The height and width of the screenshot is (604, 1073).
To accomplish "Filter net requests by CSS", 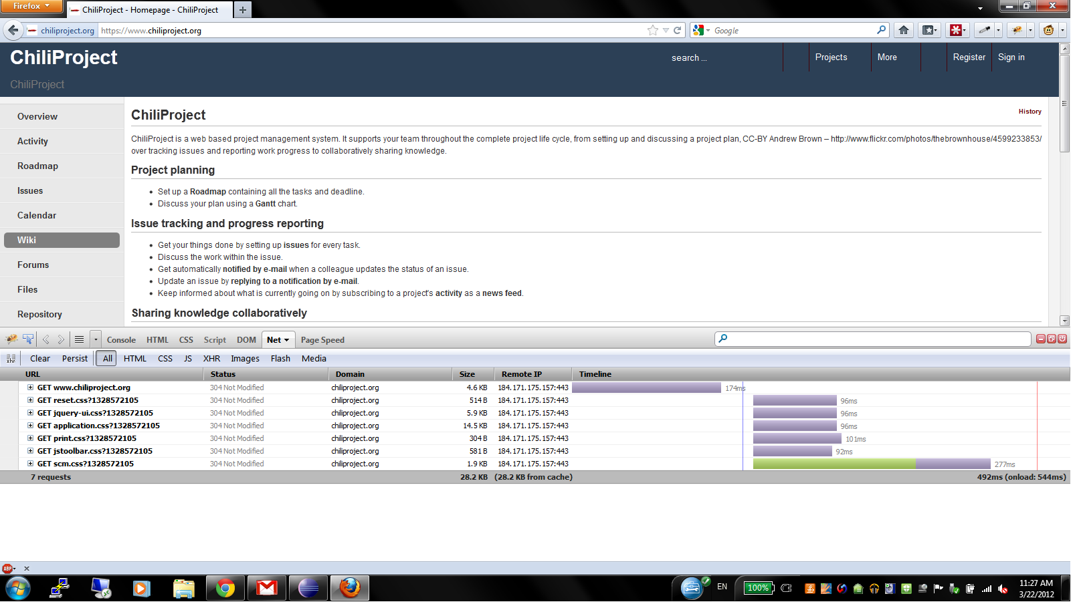I will [165, 359].
